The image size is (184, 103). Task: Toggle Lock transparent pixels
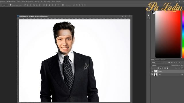pos(158,68)
